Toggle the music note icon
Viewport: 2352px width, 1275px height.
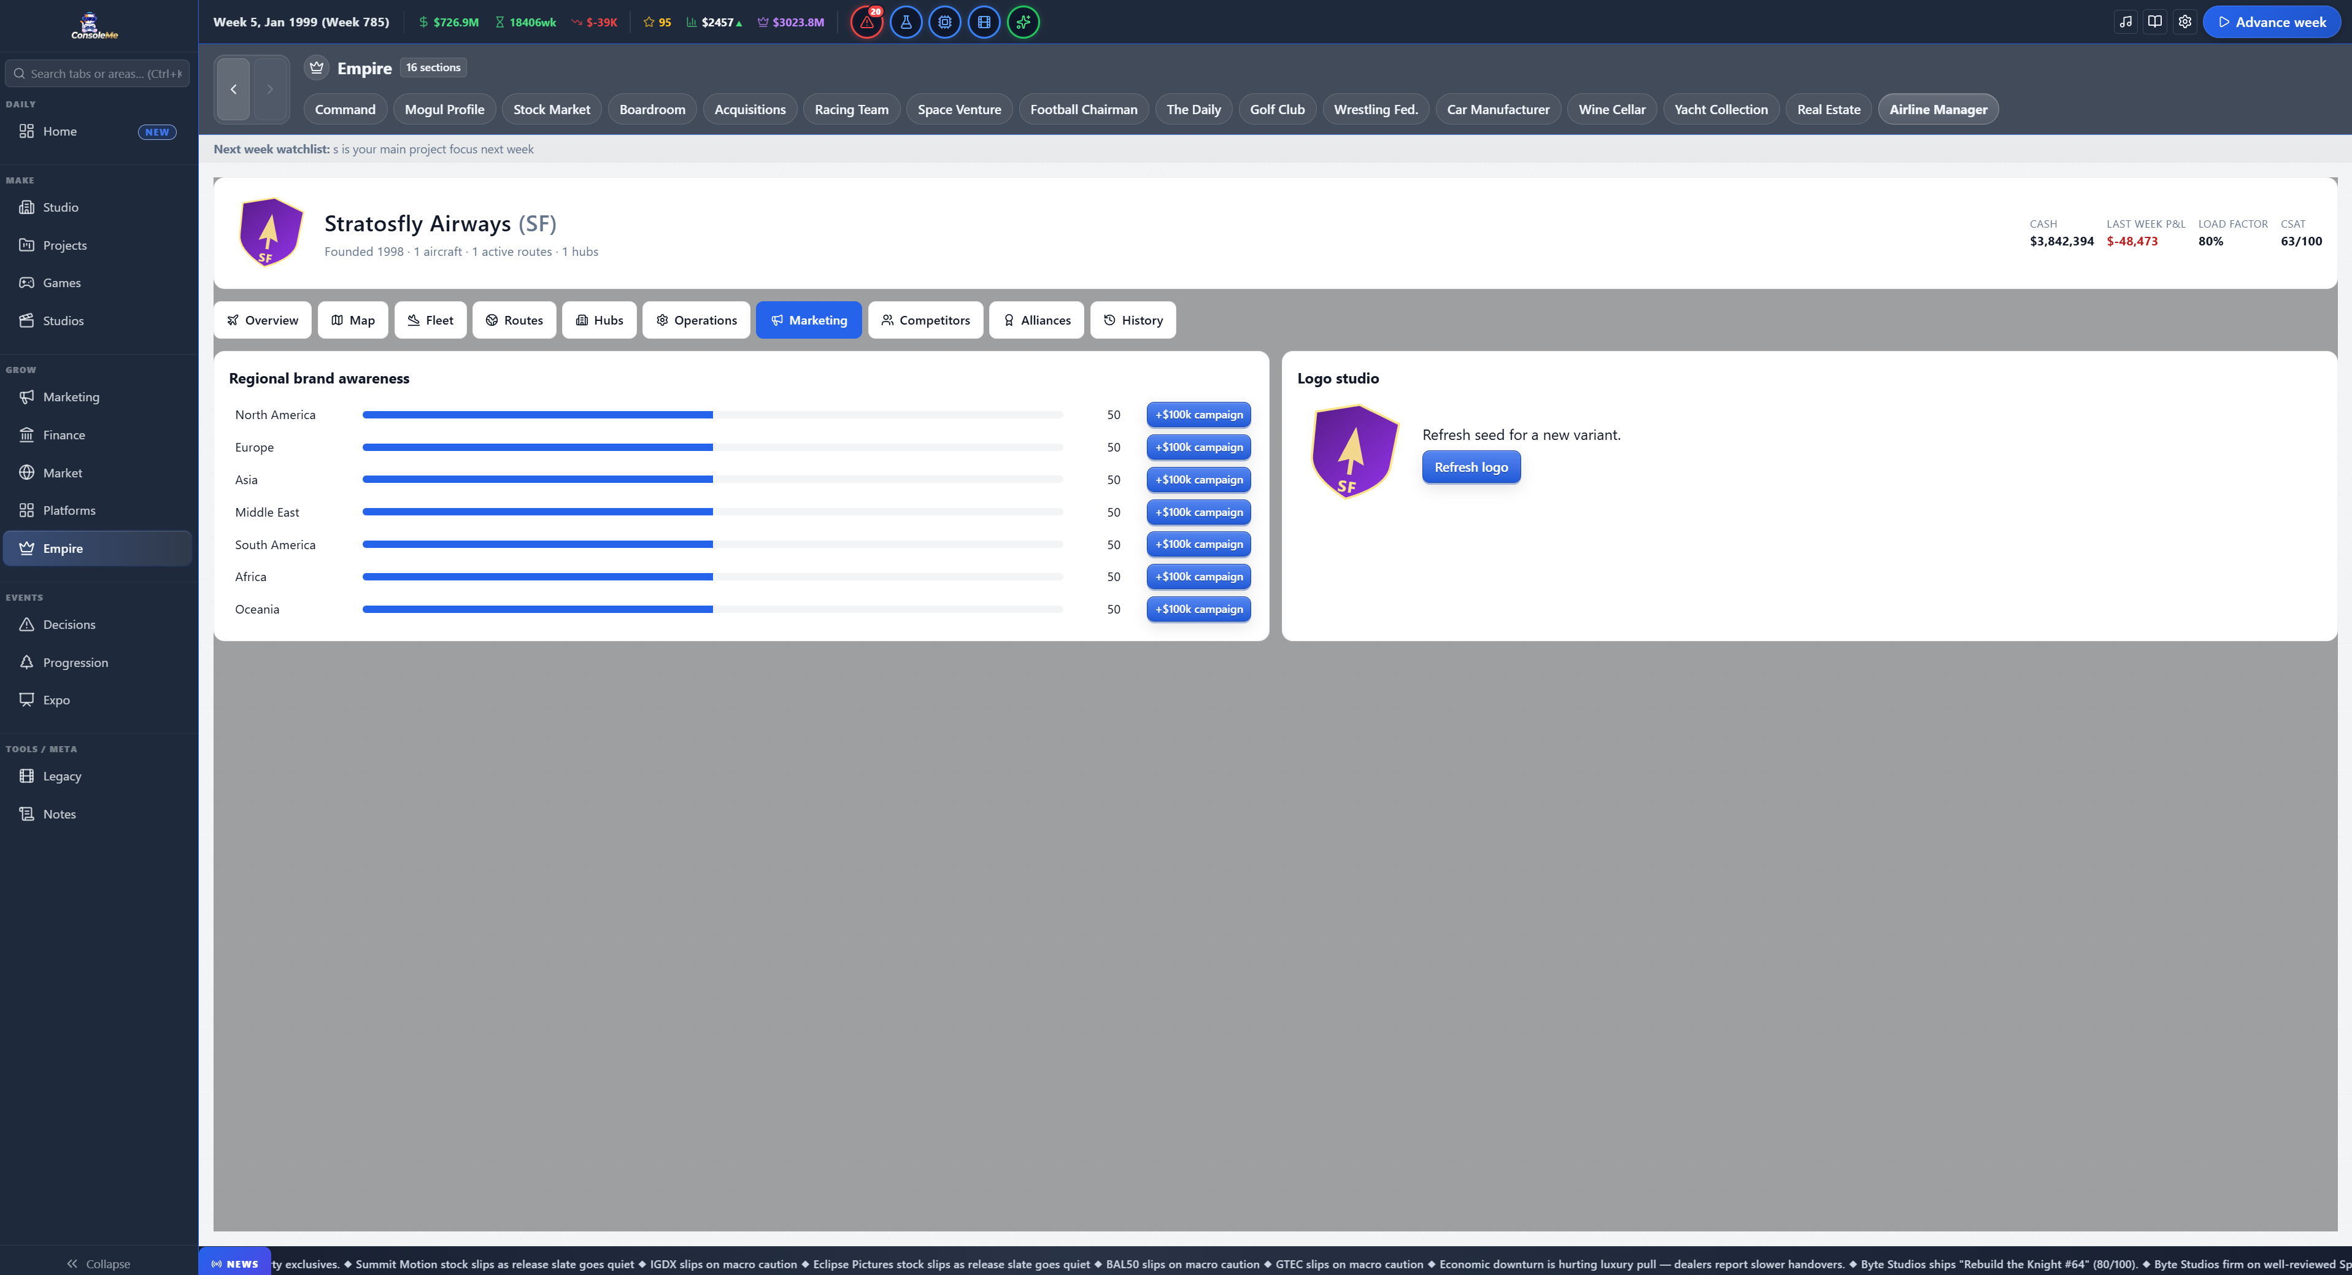coord(2126,22)
